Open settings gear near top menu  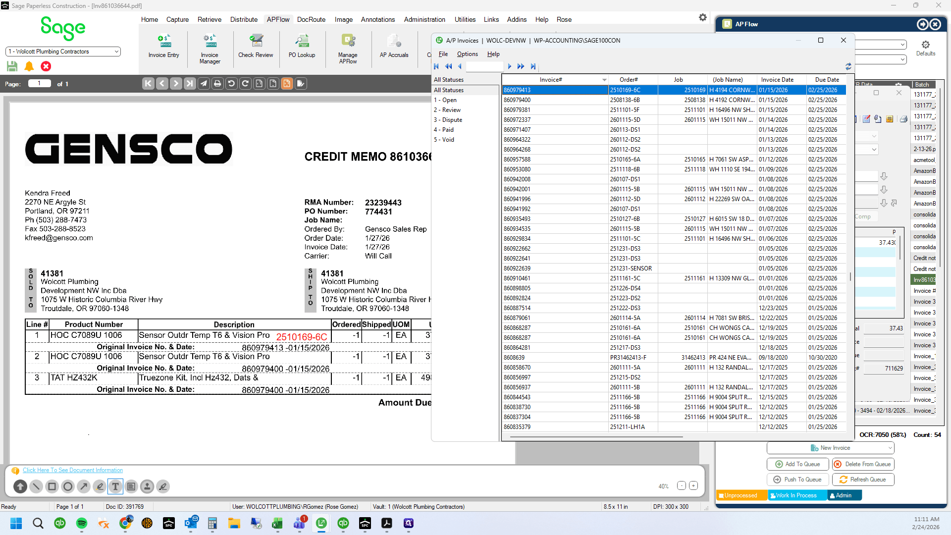pos(703,18)
